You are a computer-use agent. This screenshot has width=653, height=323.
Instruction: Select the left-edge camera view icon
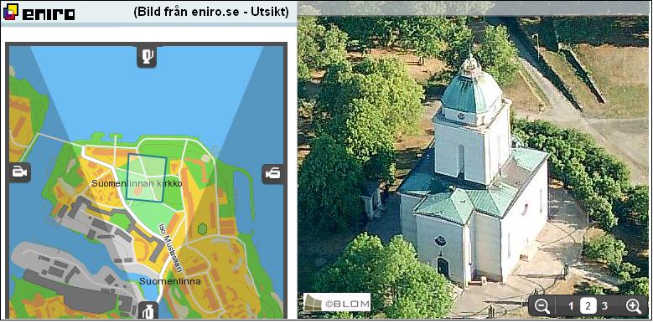tap(19, 172)
